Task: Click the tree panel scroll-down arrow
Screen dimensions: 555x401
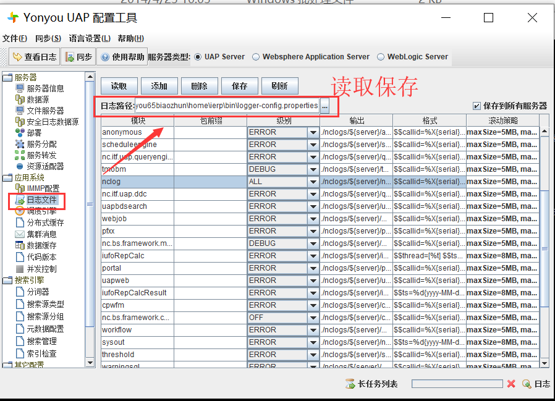Action: [x=90, y=363]
